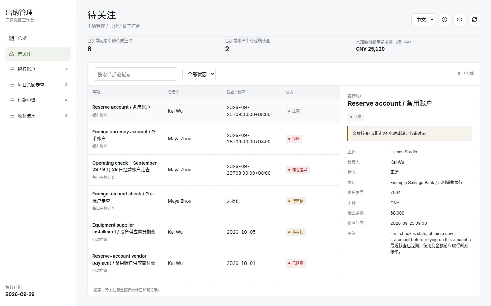This screenshot has width=491, height=306.
Task: Click the list icon beside 收付流水
Action: pyautogui.click(x=12, y=116)
